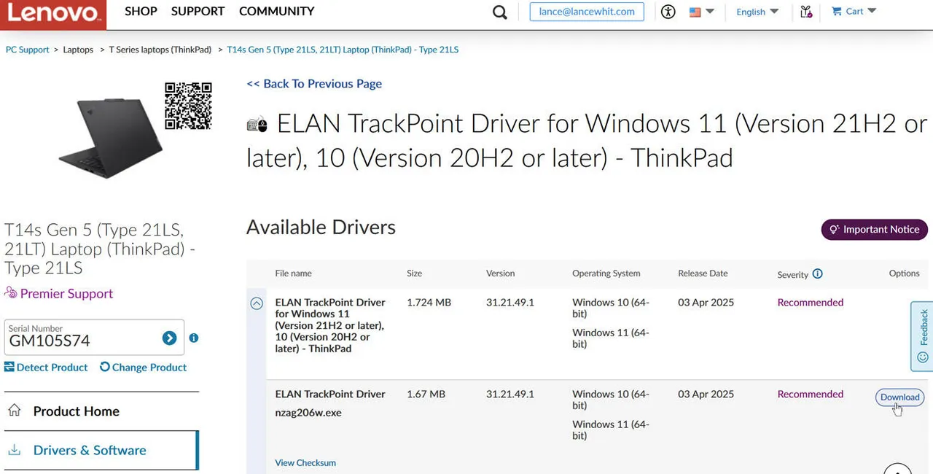Screen dimensions: 933x474
Task: Click the QR code image
Action: pos(188,106)
